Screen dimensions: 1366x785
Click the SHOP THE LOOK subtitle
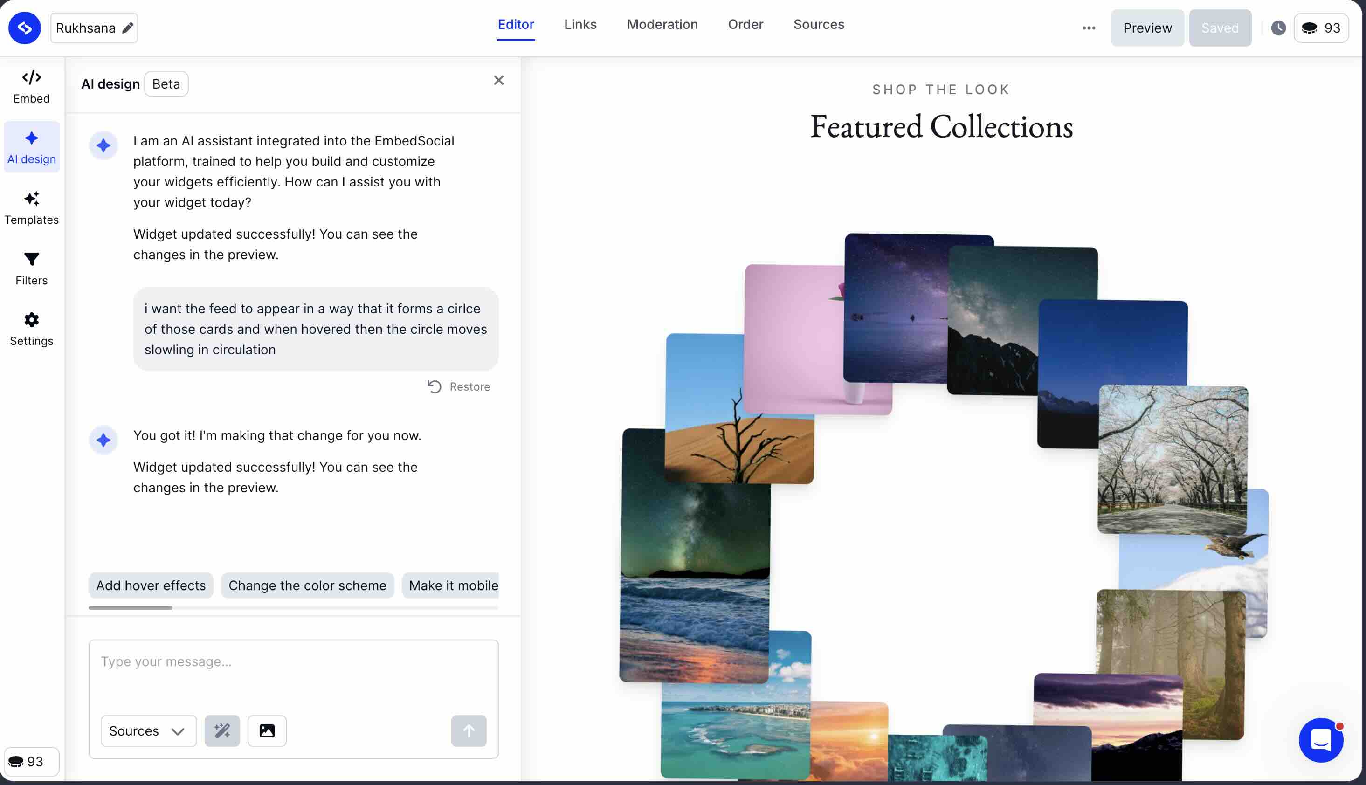pyautogui.click(x=941, y=90)
